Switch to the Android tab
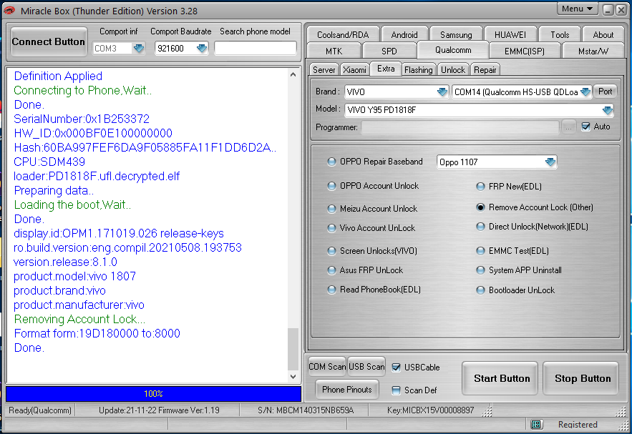Image resolution: width=632 pixels, height=434 pixels. point(404,34)
